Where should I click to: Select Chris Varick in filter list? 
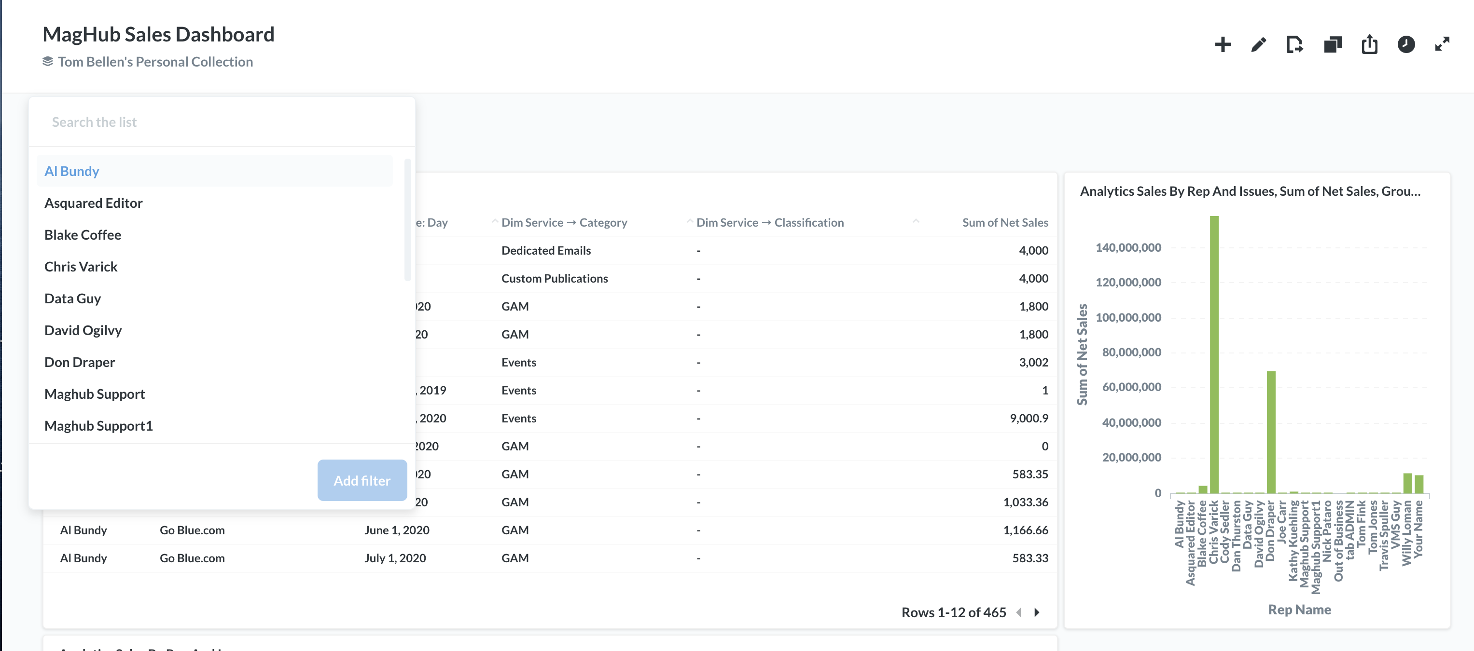pyautogui.click(x=215, y=267)
